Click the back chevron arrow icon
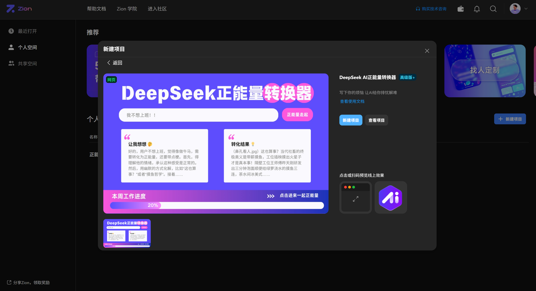Image resolution: width=536 pixels, height=291 pixels. 109,63
